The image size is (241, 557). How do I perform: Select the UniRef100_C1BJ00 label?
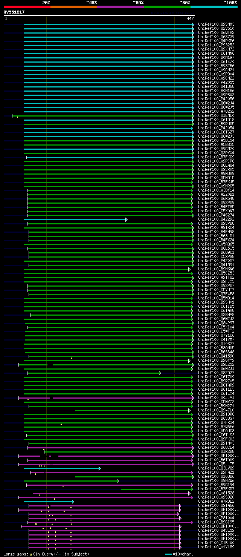coord(216,543)
